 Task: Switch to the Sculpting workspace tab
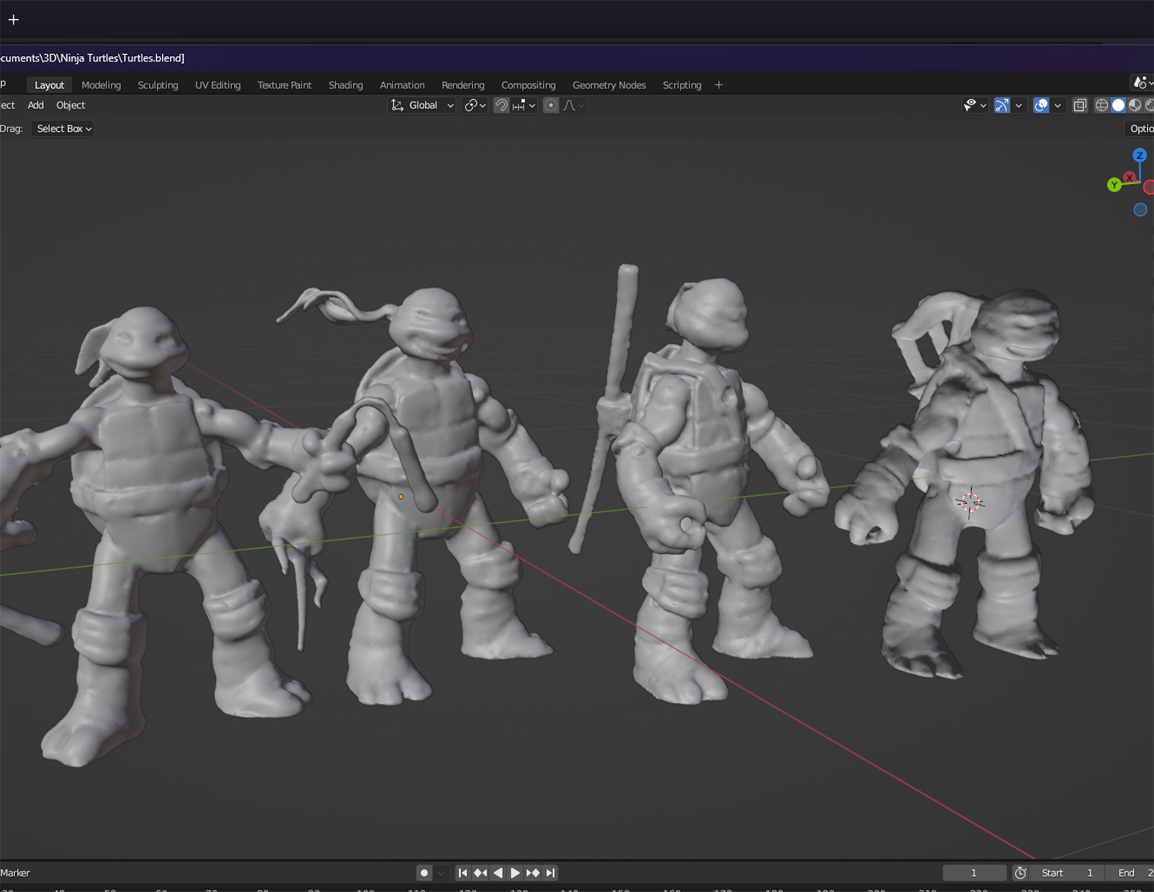pos(158,85)
